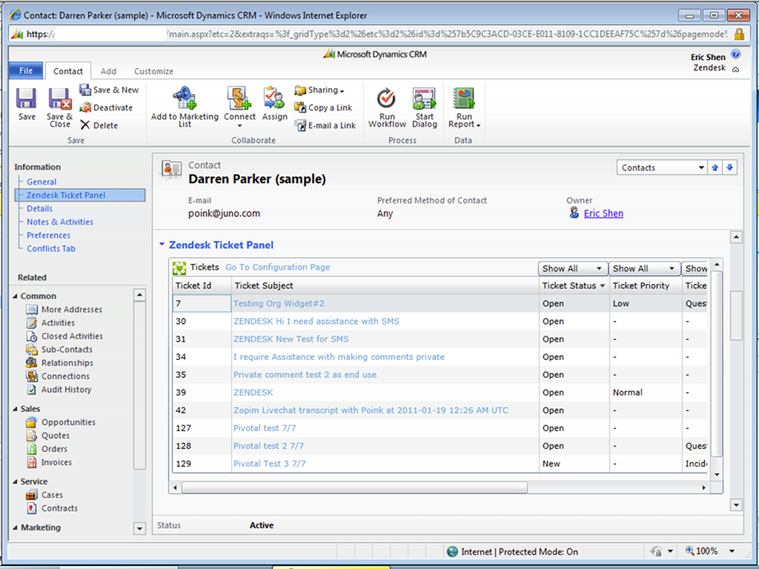The height and width of the screenshot is (569, 759).
Task: Click the Save & Close icon
Action: [x=59, y=99]
